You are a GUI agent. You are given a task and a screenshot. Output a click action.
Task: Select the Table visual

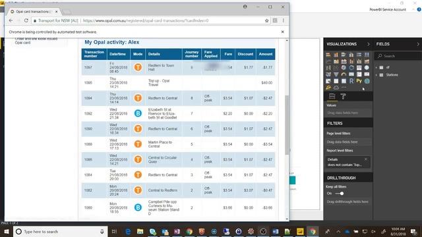[336, 81]
